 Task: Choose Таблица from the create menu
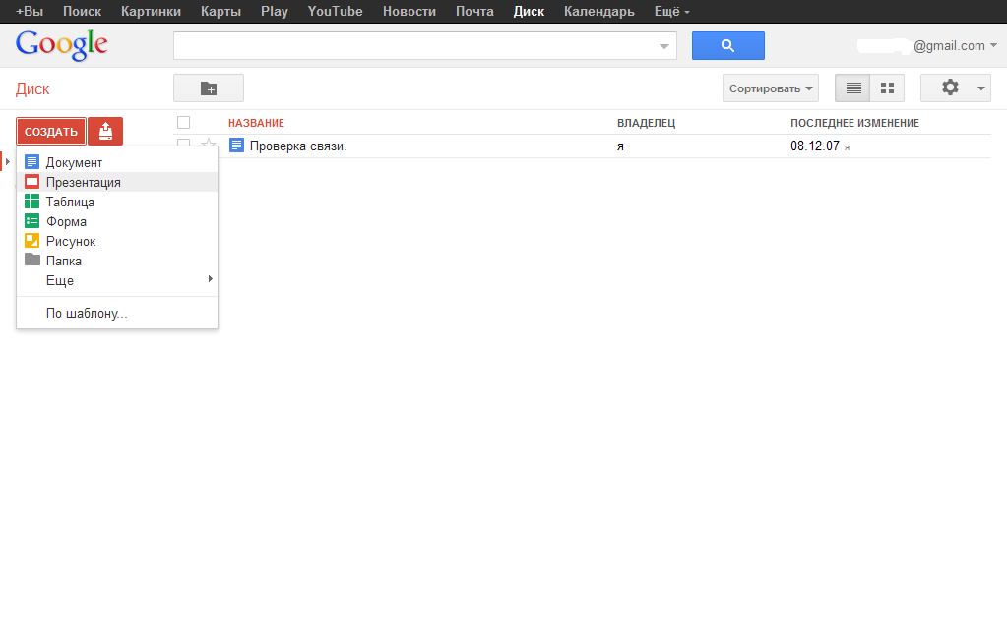(x=70, y=202)
